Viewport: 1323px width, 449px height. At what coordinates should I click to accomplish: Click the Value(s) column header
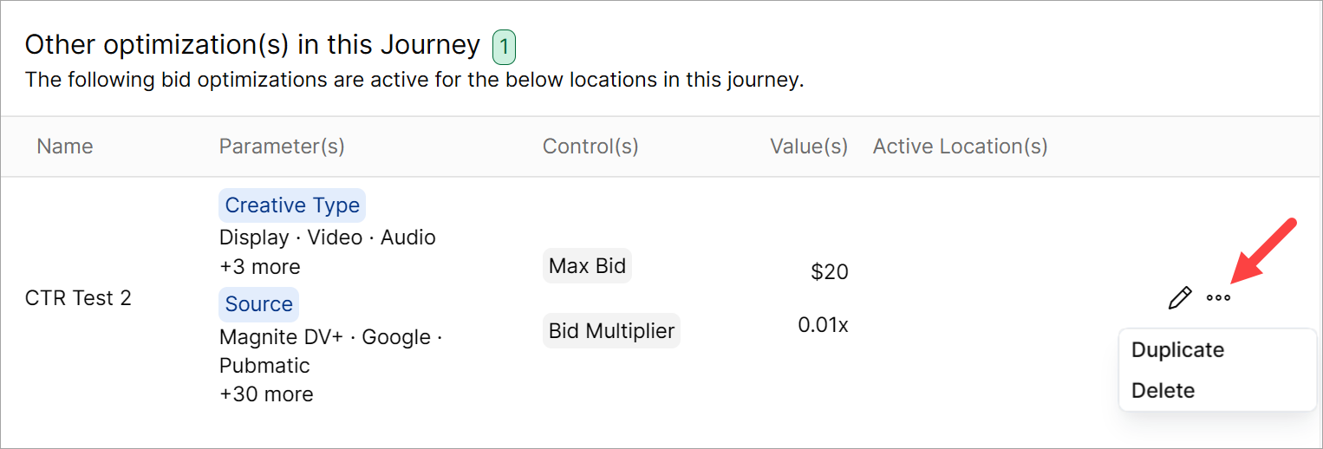coord(808,146)
